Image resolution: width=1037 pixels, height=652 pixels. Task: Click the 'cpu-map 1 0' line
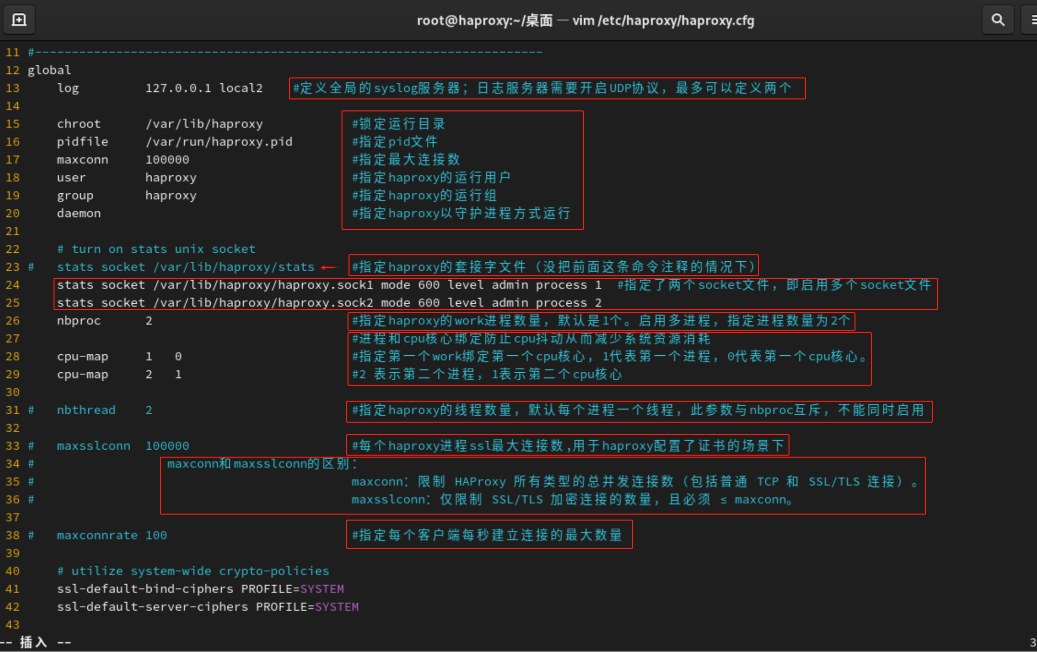[119, 357]
